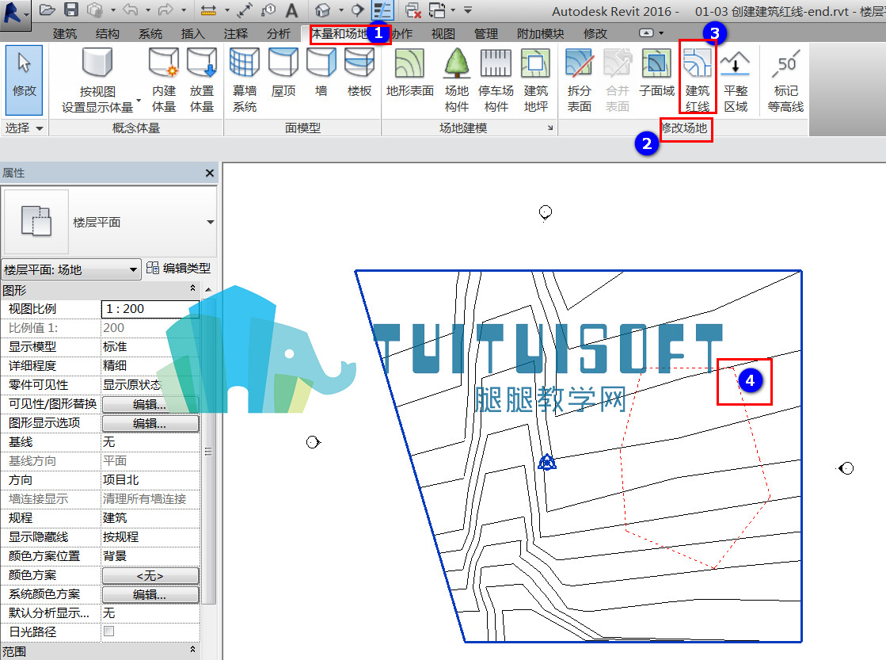Select the 建筑红线 property line tool
886x660 pixels.
(x=698, y=80)
